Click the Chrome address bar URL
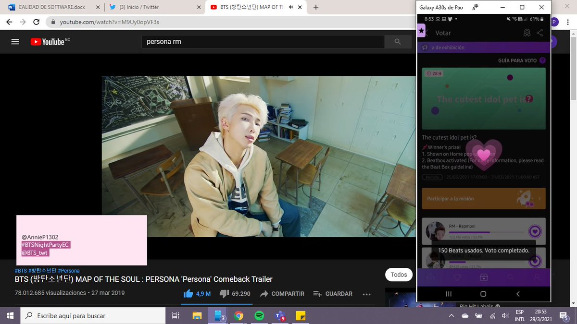 click(x=109, y=22)
